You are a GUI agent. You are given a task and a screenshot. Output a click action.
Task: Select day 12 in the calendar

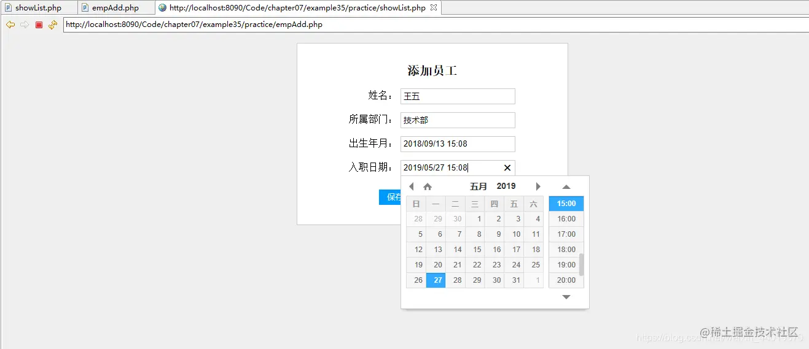click(x=416, y=250)
